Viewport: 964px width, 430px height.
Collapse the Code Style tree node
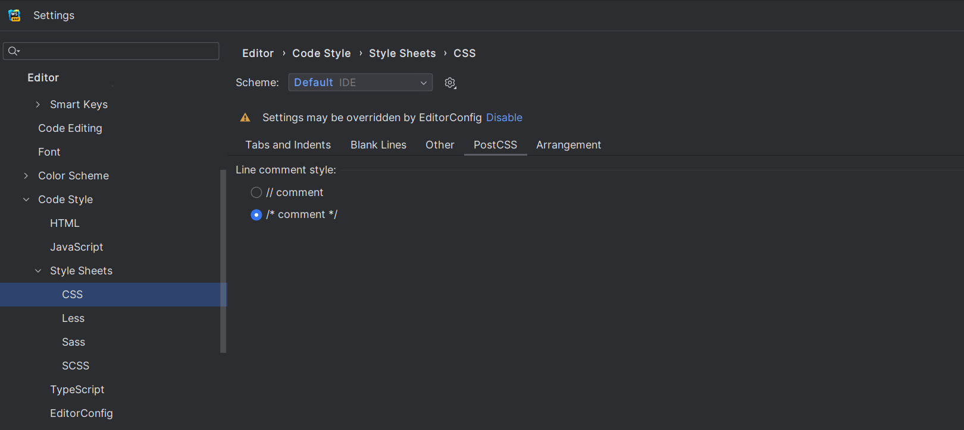tap(26, 200)
